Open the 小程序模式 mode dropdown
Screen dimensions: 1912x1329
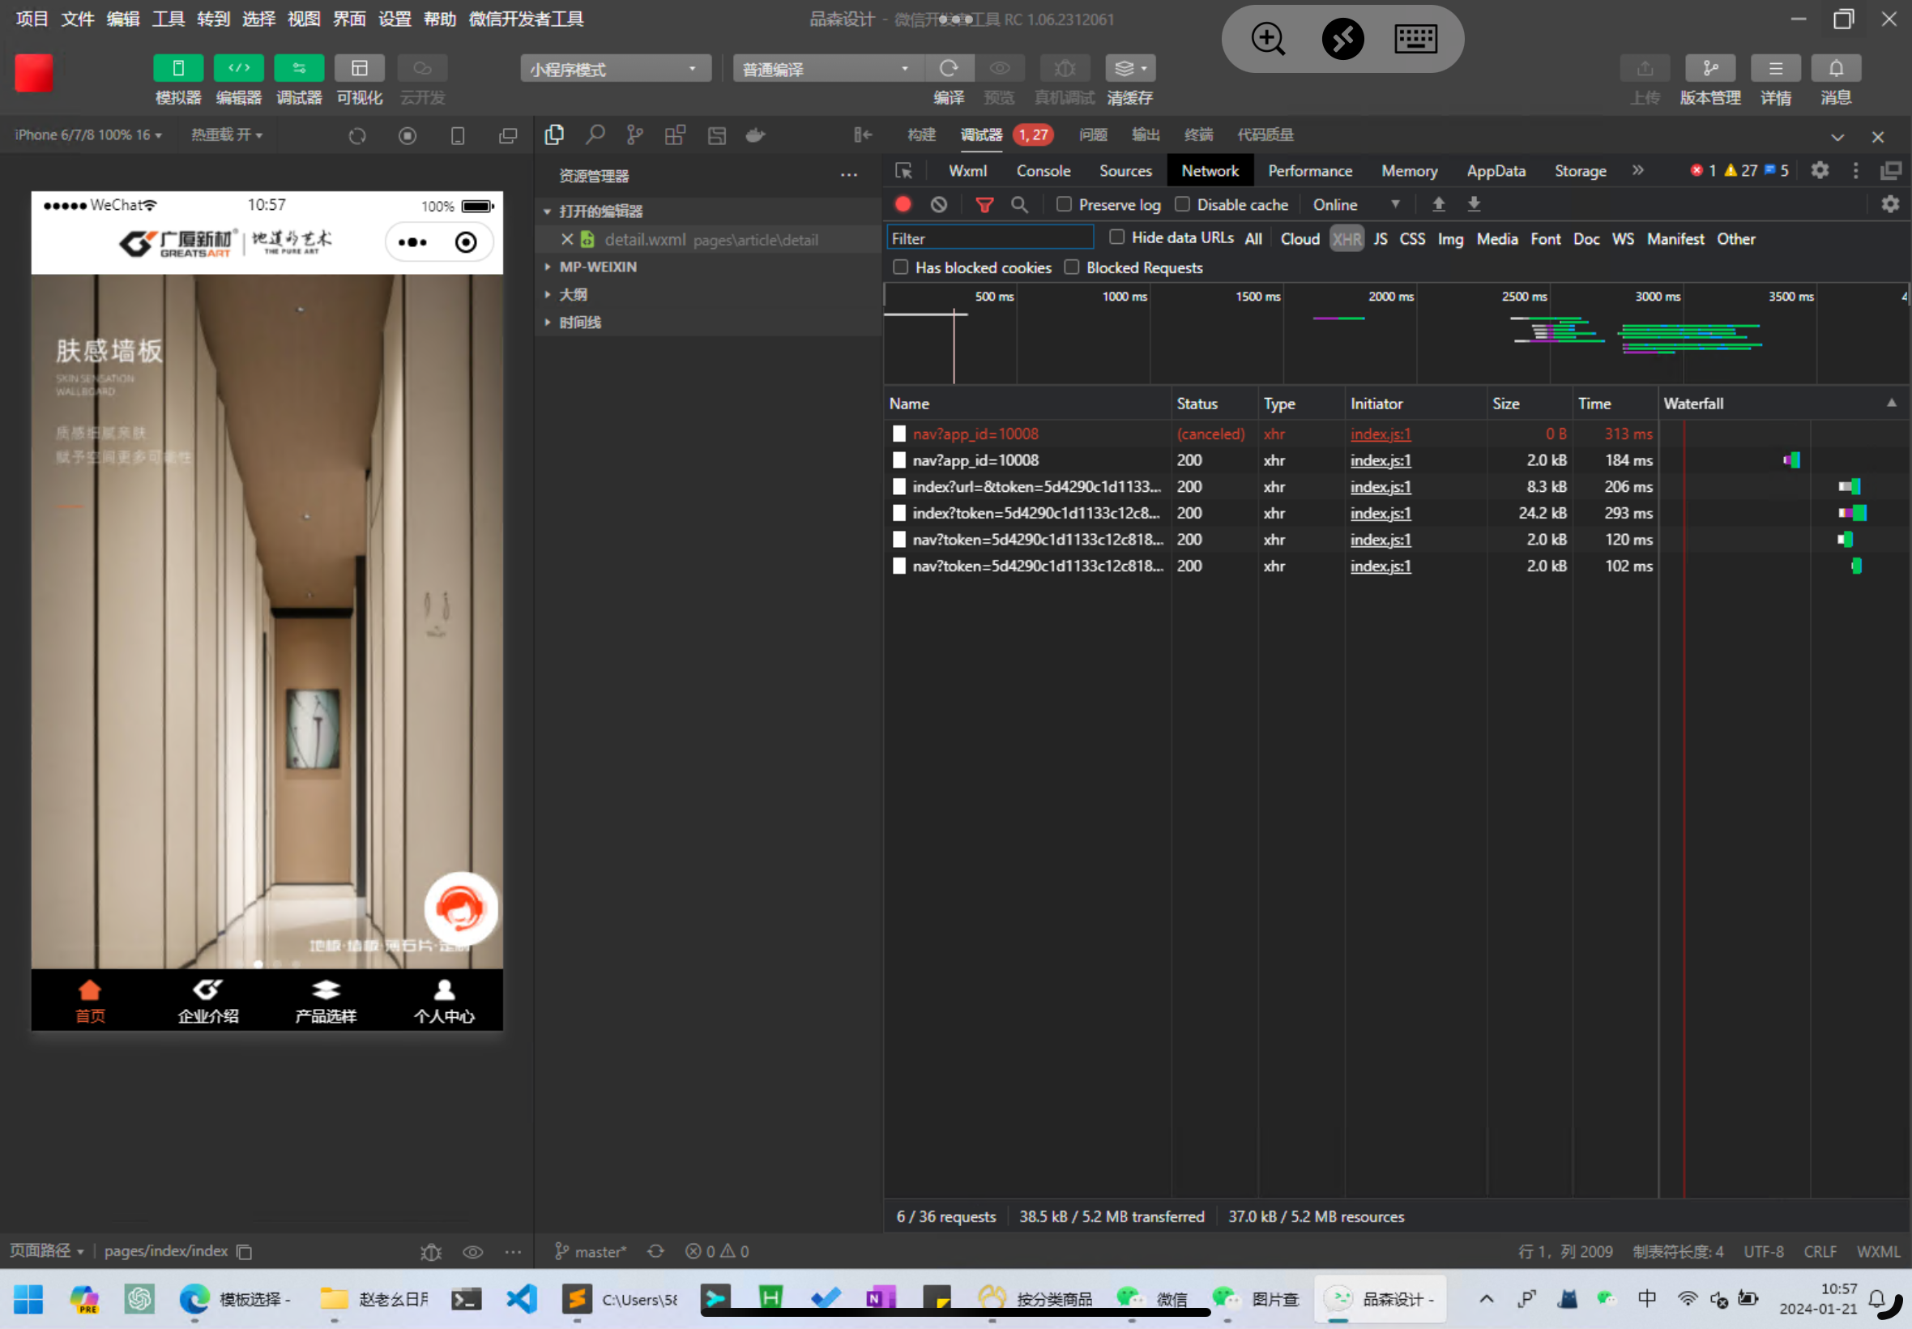[615, 69]
